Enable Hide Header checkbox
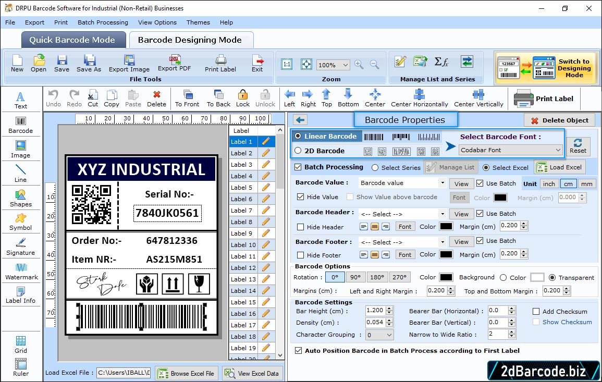The height and width of the screenshot is (382, 602). click(301, 227)
